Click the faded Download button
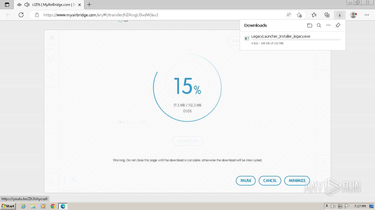Screen dimensions: 375x210 [x=187, y=141]
